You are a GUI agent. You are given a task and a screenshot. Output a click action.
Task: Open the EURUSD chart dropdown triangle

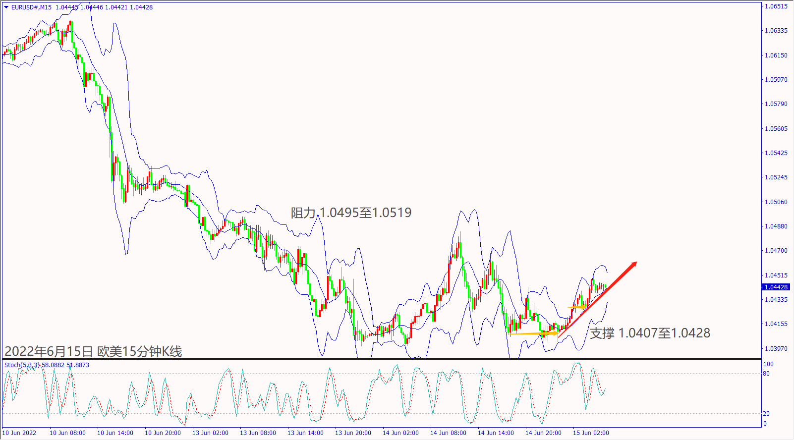[x=6, y=7]
